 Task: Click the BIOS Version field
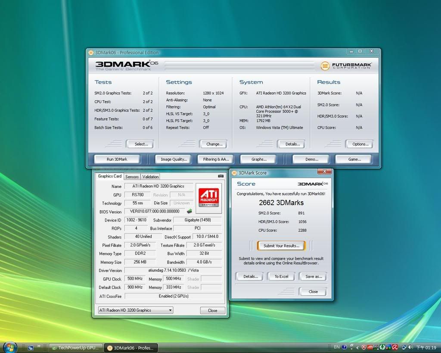(155, 211)
